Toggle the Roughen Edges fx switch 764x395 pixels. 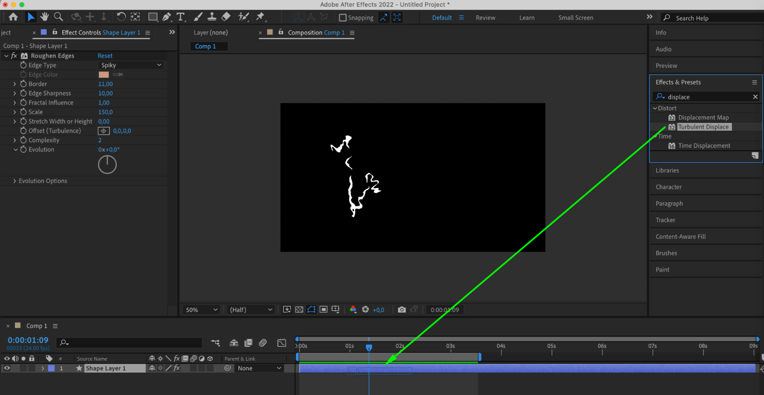(14, 56)
